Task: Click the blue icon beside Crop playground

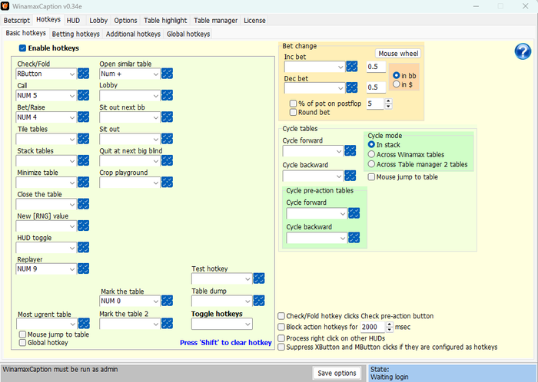Action: pyautogui.click(x=167, y=182)
